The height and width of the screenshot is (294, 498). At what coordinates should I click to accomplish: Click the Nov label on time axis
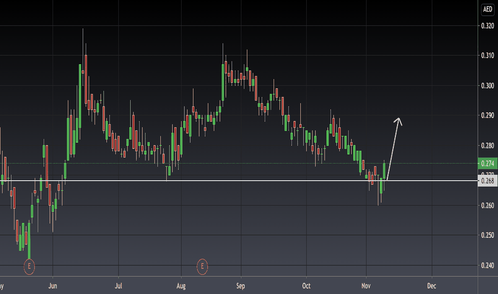click(x=366, y=286)
